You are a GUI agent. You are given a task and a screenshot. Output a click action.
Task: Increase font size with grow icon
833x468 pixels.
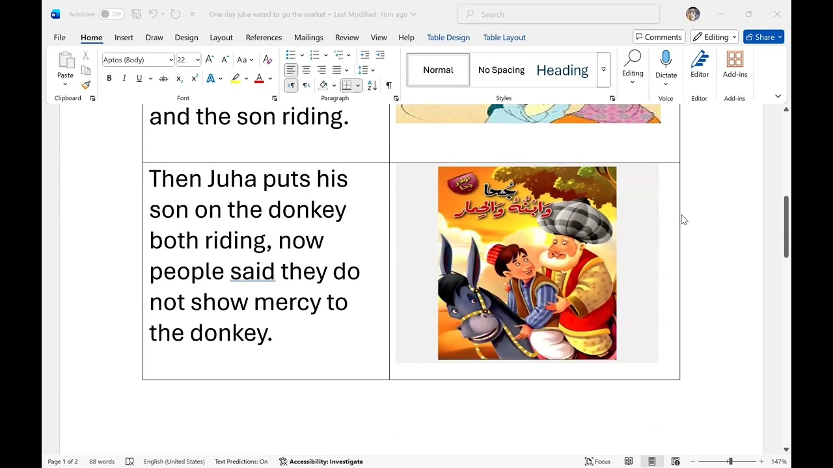210,60
